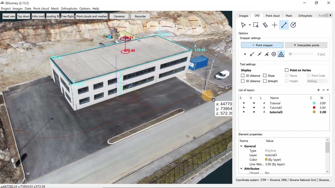
Task: Collapse the General section in element properties
Action: (x=241, y=146)
